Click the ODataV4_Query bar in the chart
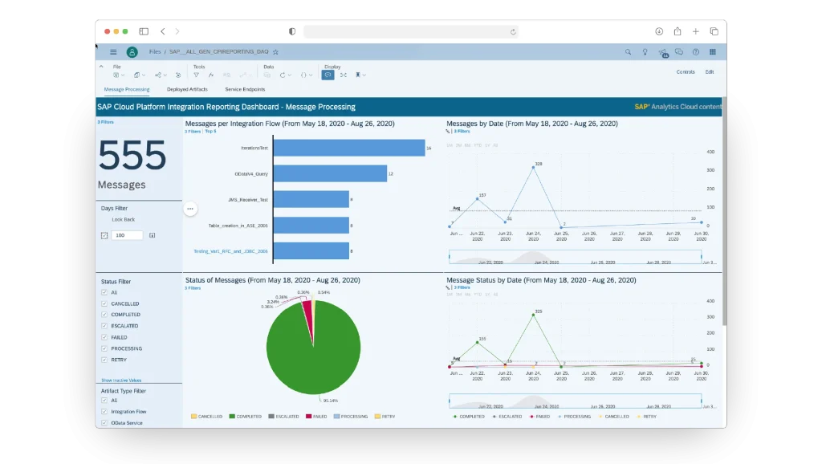 click(330, 173)
